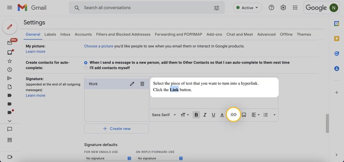Switch to the Labels tab

click(50, 34)
